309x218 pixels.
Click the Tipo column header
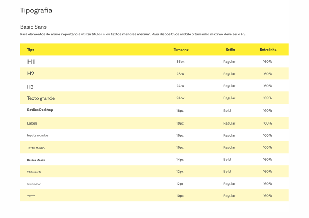coord(31,50)
